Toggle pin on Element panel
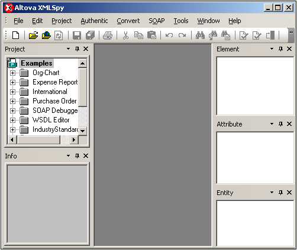 point(280,49)
